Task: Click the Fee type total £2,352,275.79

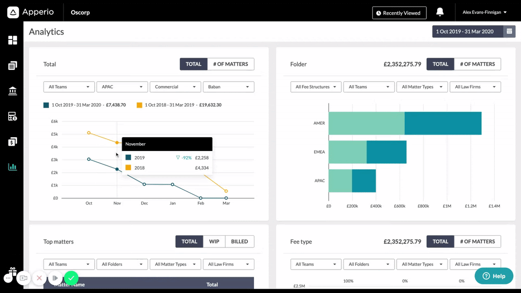Action: point(402,242)
